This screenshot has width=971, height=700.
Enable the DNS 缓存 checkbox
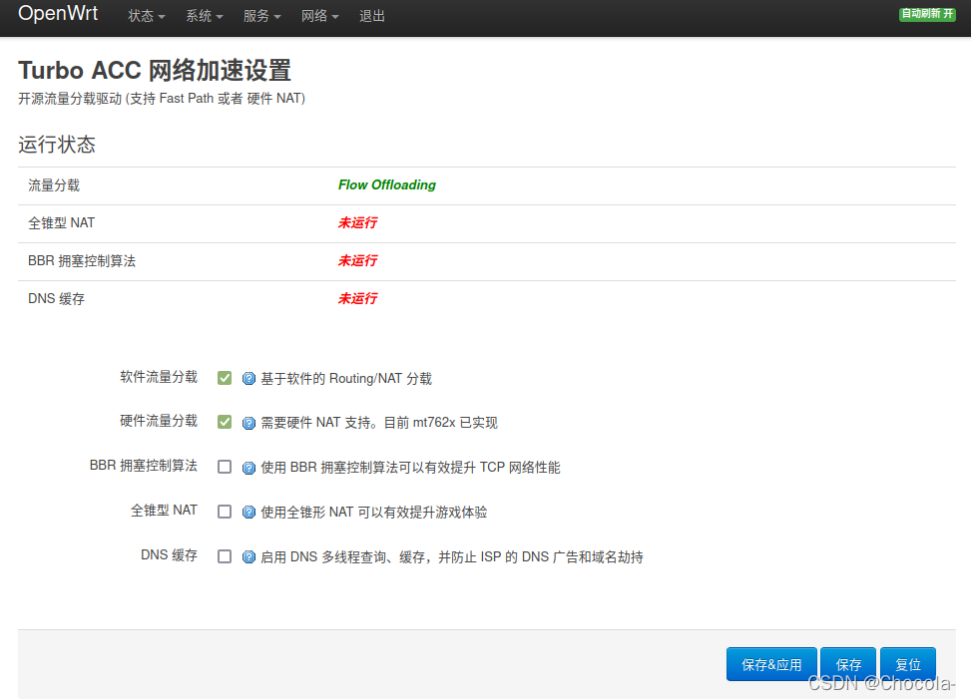pyautogui.click(x=225, y=556)
